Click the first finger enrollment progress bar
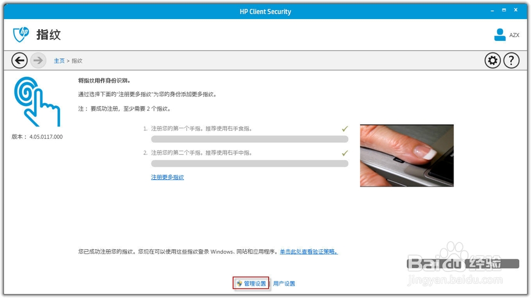Screen dimensions: 531x298 click(x=250, y=139)
